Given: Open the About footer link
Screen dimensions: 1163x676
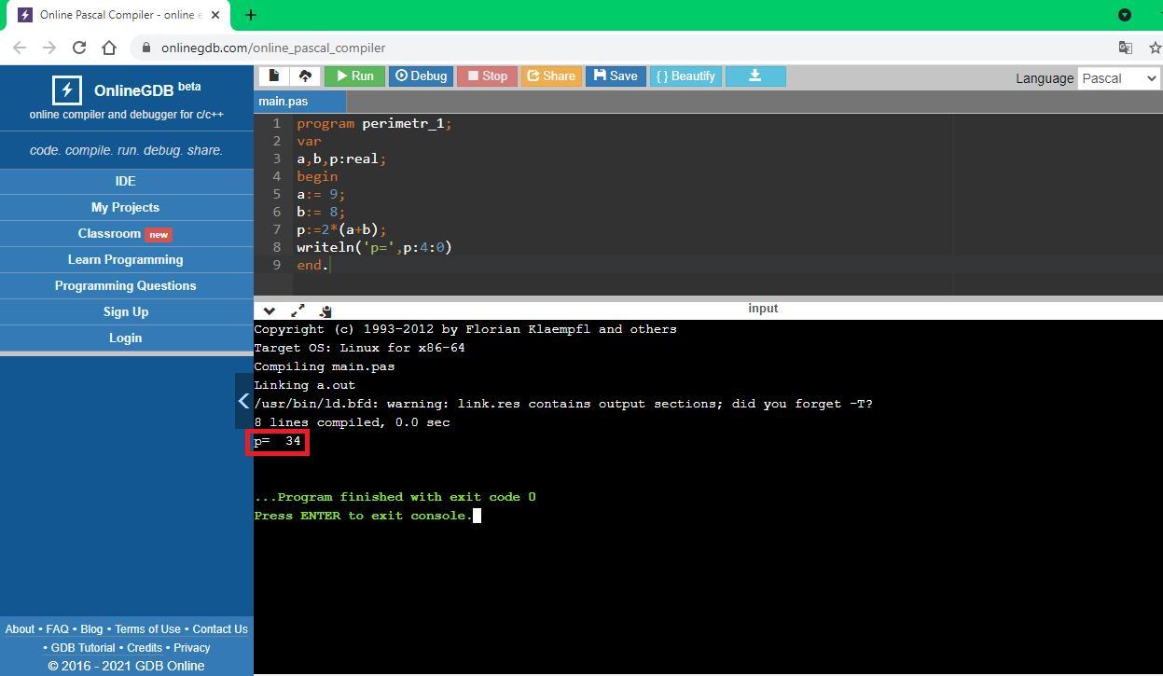Looking at the screenshot, I should (x=20, y=629).
